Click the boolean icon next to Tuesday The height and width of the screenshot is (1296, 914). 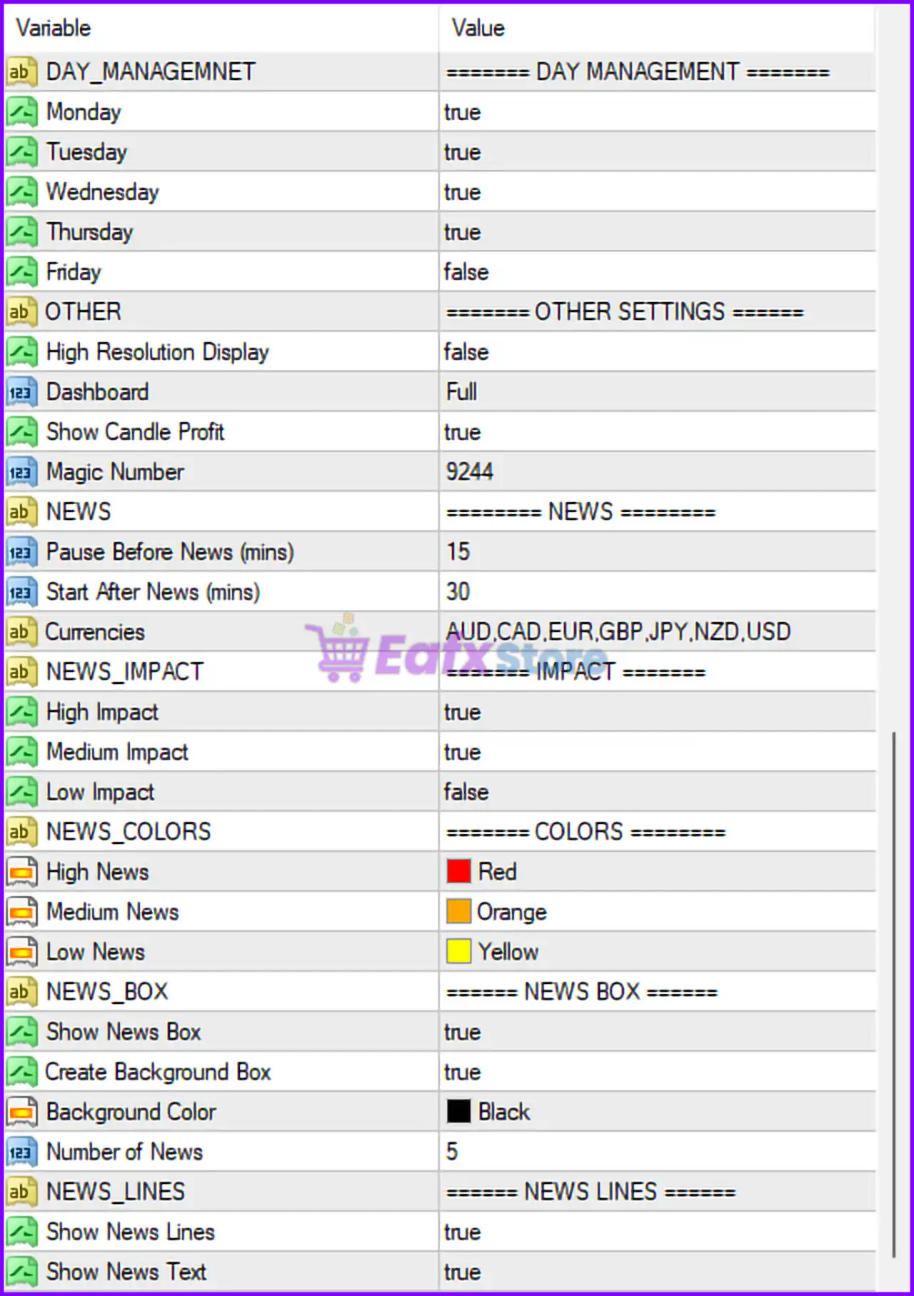21,151
